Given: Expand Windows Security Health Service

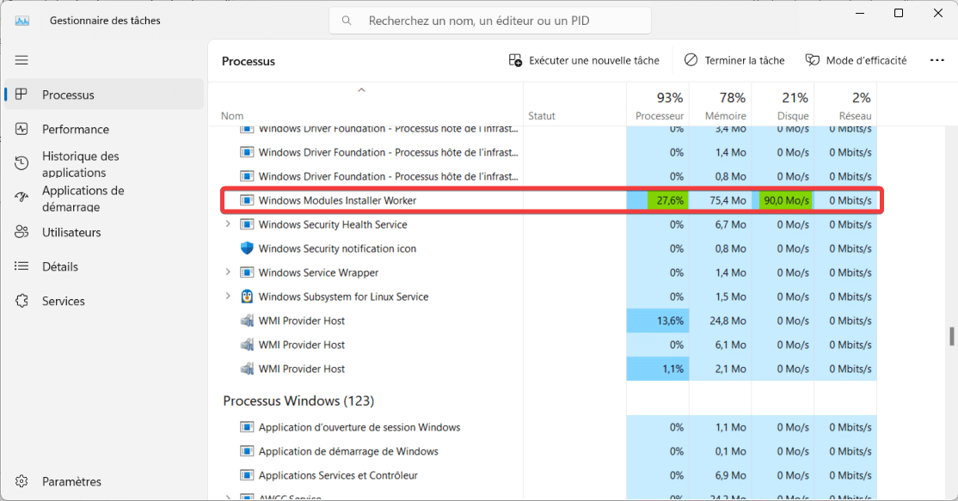Looking at the screenshot, I should coord(228,224).
